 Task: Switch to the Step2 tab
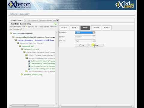pyautogui.click(x=75, y=28)
